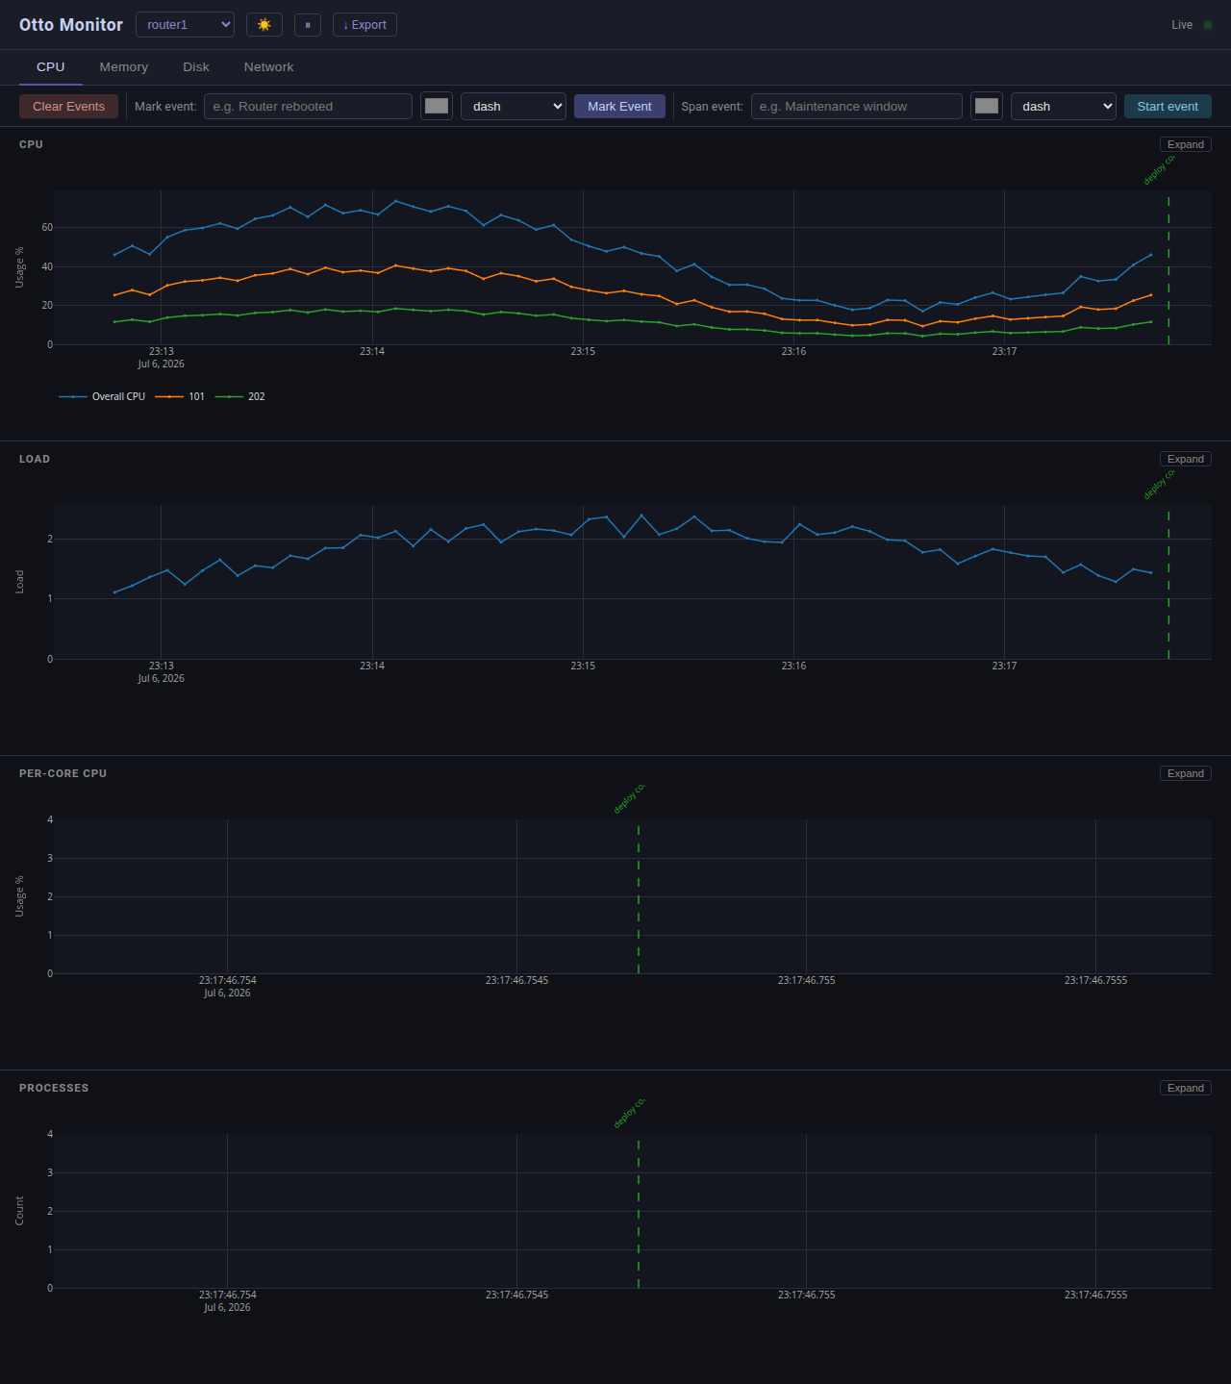This screenshot has width=1231, height=1384.
Task: Expand the CPU chart panel
Action: click(x=1186, y=144)
